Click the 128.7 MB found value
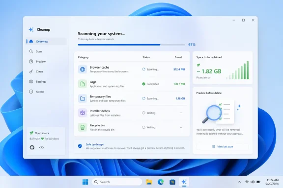This screenshot has height=188, width=283. click(179, 84)
